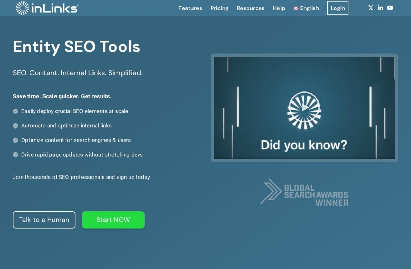Click checkmark bullet beside 'Easily deploy crucial SEO'
The width and height of the screenshot is (411, 269).
pyautogui.click(x=15, y=111)
